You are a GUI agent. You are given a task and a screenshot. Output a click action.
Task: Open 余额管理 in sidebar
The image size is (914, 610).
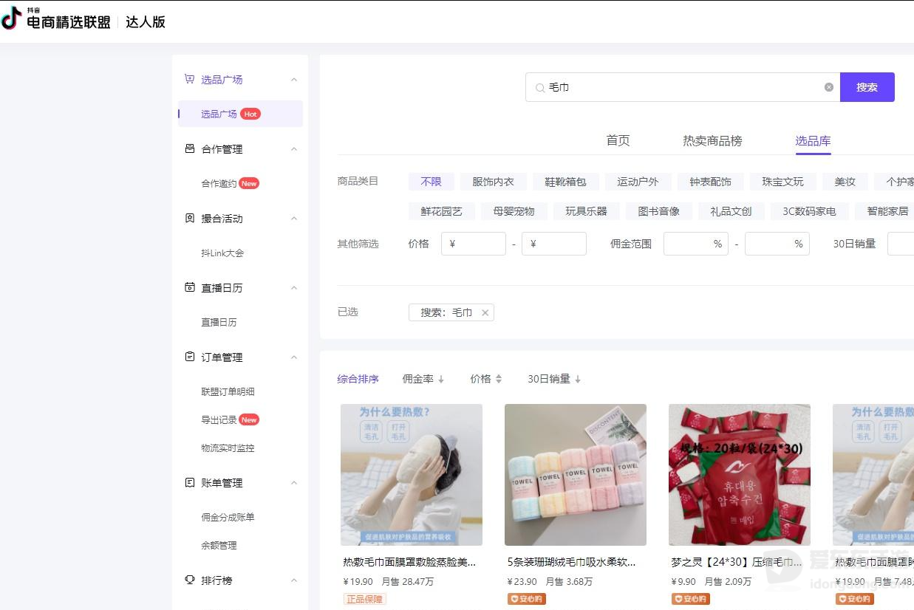(x=219, y=545)
